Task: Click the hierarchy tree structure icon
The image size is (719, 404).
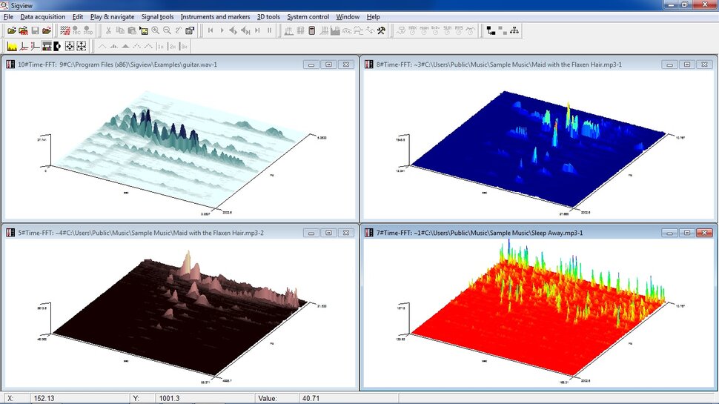Action: coord(514,30)
